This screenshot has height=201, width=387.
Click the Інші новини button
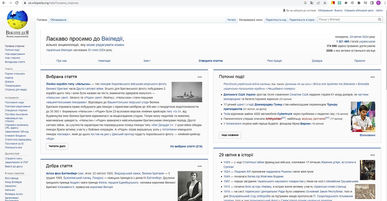230,135
